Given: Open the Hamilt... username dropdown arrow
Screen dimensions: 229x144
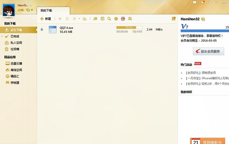Looking at the screenshot, I should coord(31,6).
